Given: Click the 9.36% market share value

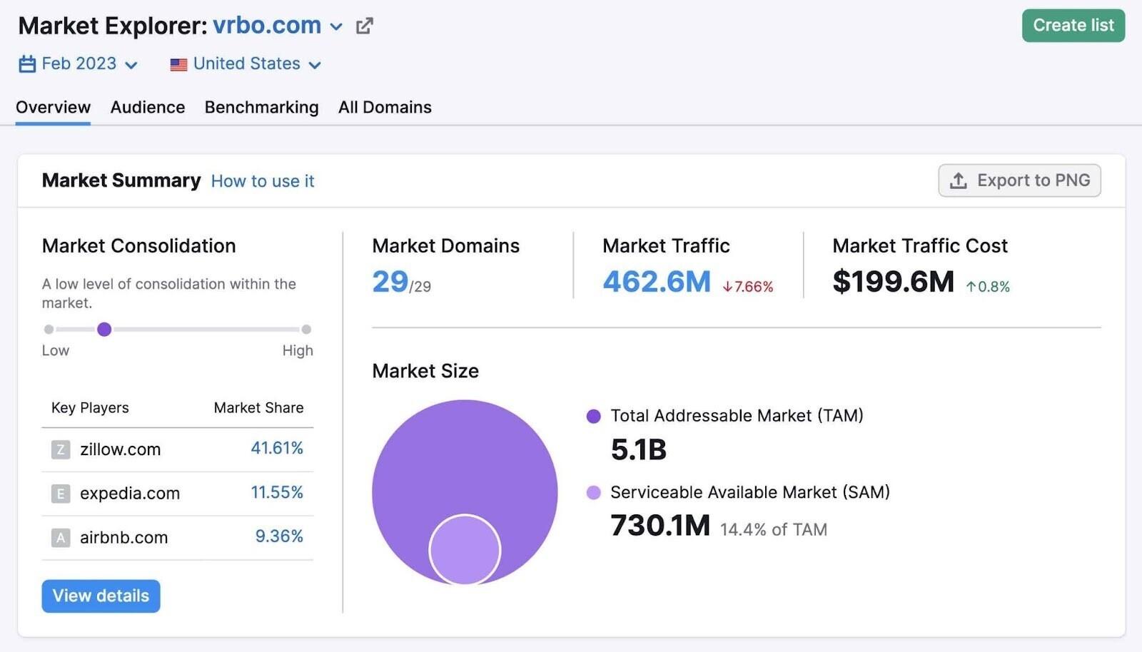Looking at the screenshot, I should 279,536.
